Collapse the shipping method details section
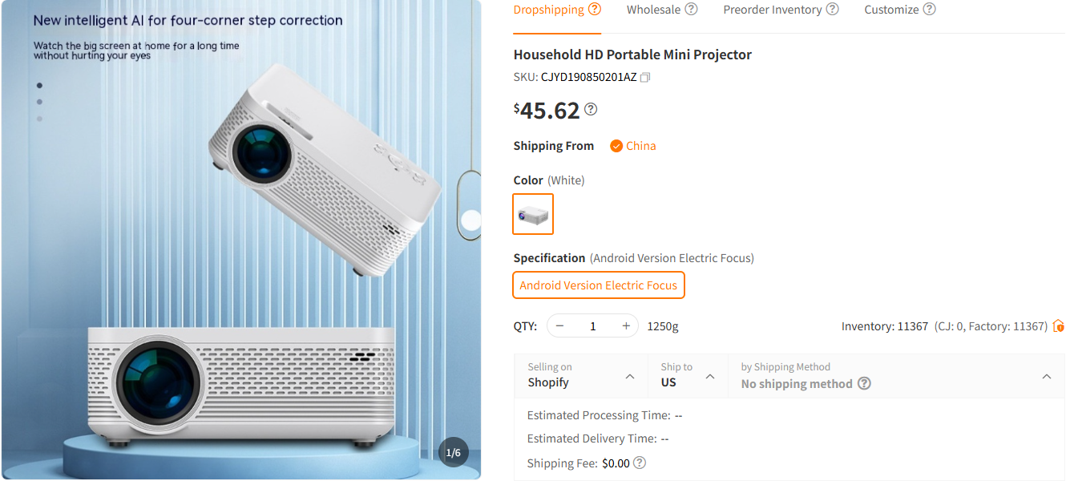 pyautogui.click(x=1047, y=375)
